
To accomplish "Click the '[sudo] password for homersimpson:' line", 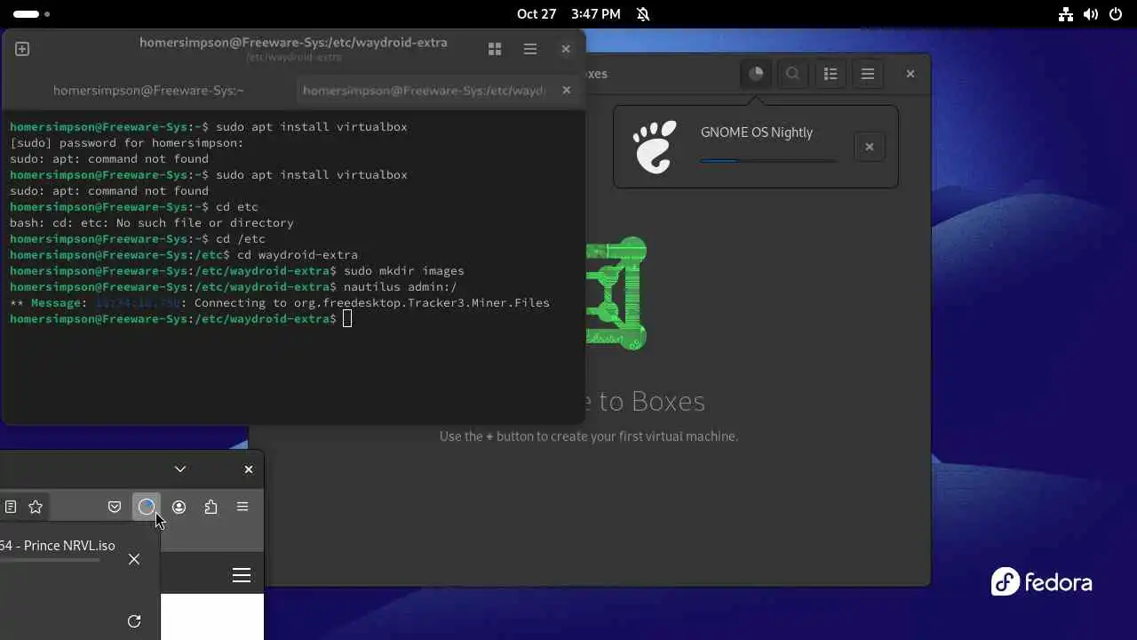I will 127,142.
